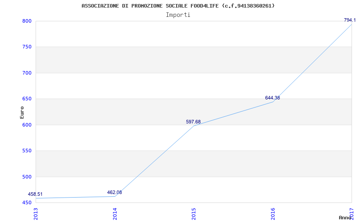Image resolution: width=356 pixels, height=222 pixels.
Task: Click the 750 y-axis value
Action: pyautogui.click(x=27, y=47)
